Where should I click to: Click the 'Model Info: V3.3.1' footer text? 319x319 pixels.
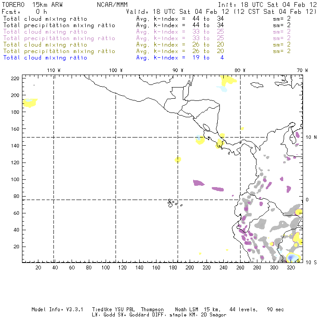57,310
